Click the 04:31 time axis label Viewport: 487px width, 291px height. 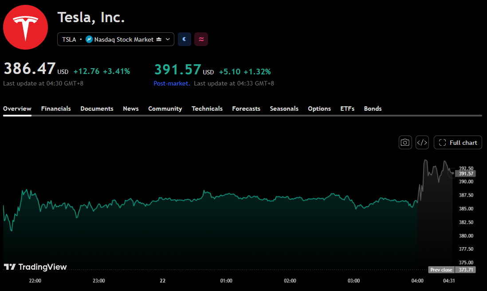click(449, 281)
